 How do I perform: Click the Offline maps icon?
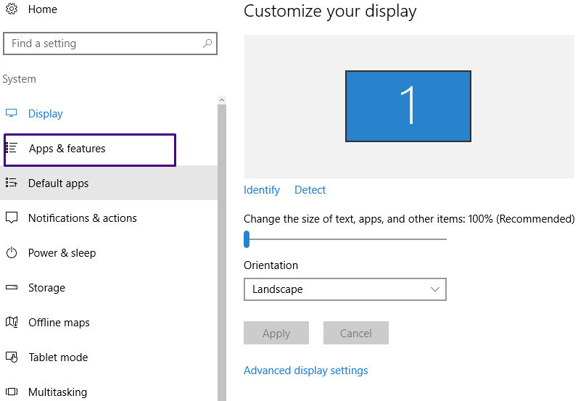12,323
